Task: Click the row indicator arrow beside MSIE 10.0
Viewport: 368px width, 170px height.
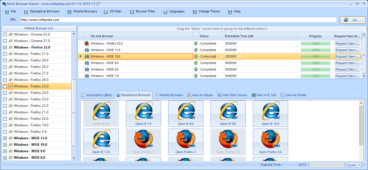Action: pos(80,56)
